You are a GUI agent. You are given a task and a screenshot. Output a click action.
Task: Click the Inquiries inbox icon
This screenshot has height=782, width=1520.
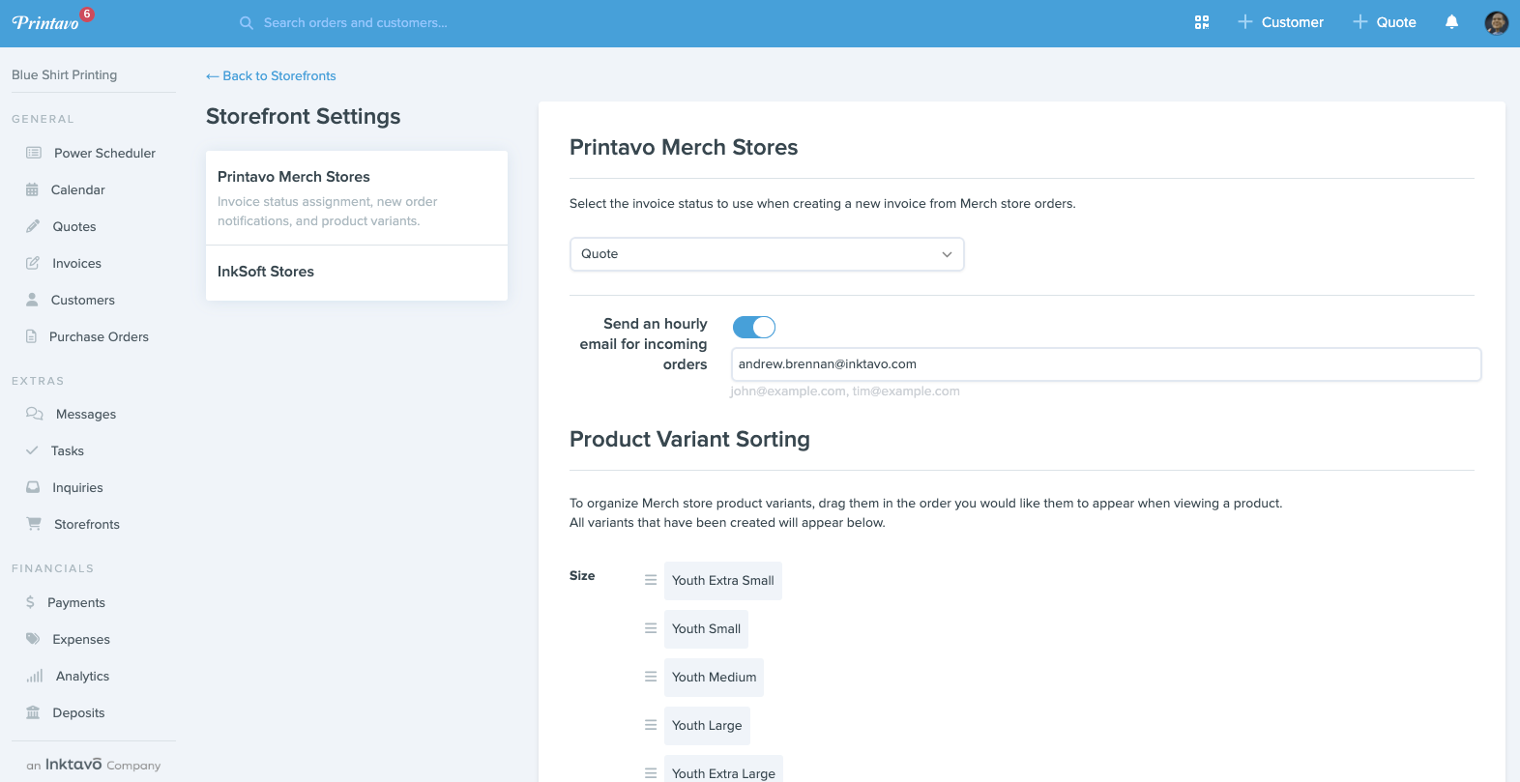click(33, 487)
